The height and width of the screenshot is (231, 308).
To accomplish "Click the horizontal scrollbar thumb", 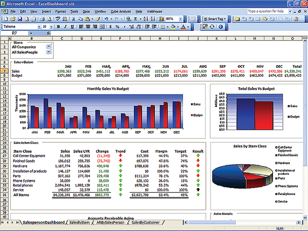I will point(212,222).
